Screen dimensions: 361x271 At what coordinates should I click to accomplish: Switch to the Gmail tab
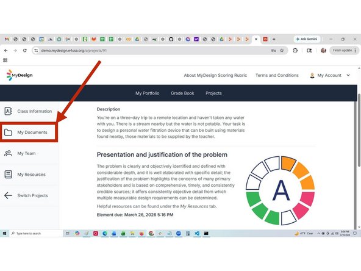7,39
